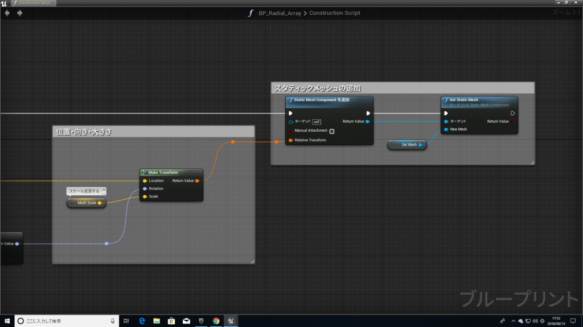Show hidden system tray icons

513,321
